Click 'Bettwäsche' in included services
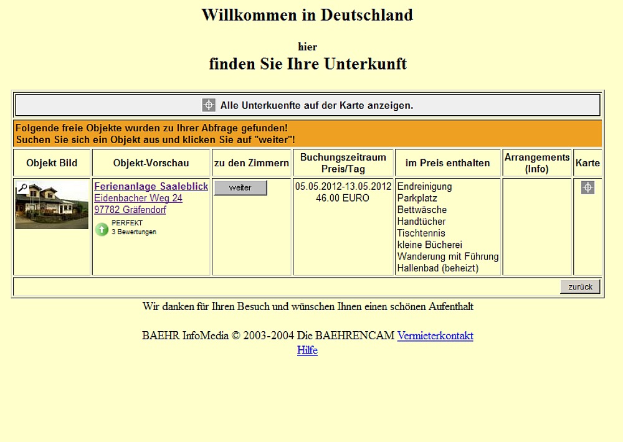Screen dimensions: 623x442 coord(422,210)
